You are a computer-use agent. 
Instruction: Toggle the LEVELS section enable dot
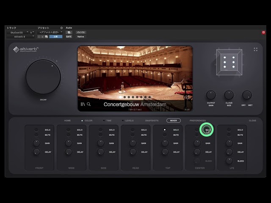point(123,121)
